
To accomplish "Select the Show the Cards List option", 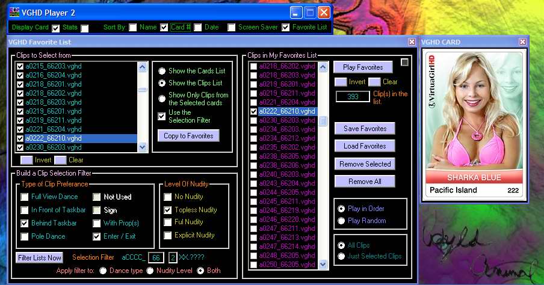I will [161, 71].
